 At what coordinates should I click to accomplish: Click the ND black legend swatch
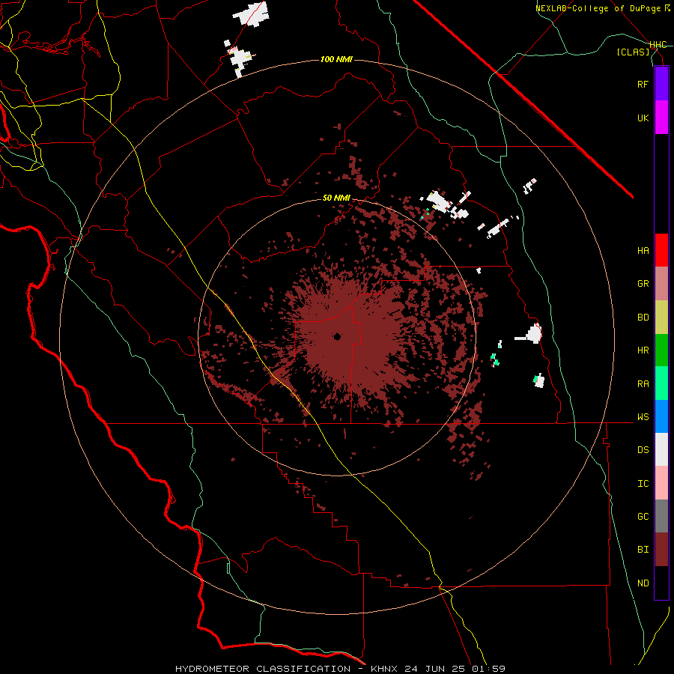click(x=661, y=583)
